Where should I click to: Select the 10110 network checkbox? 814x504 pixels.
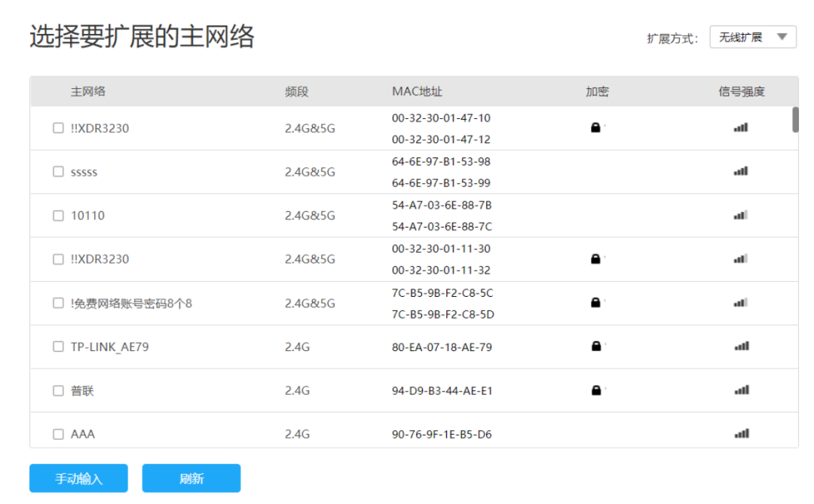point(58,215)
